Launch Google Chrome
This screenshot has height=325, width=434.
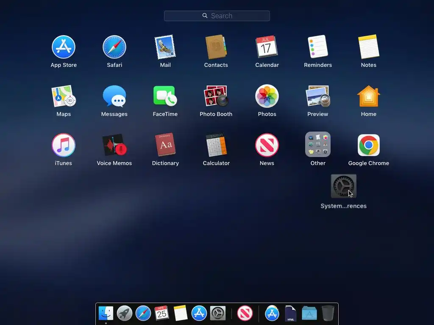click(369, 145)
